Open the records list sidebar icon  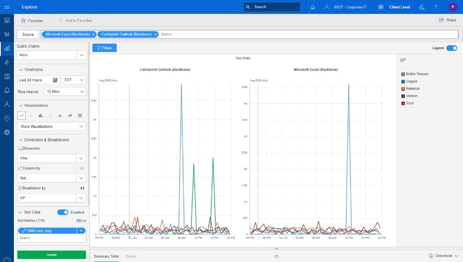7,76
